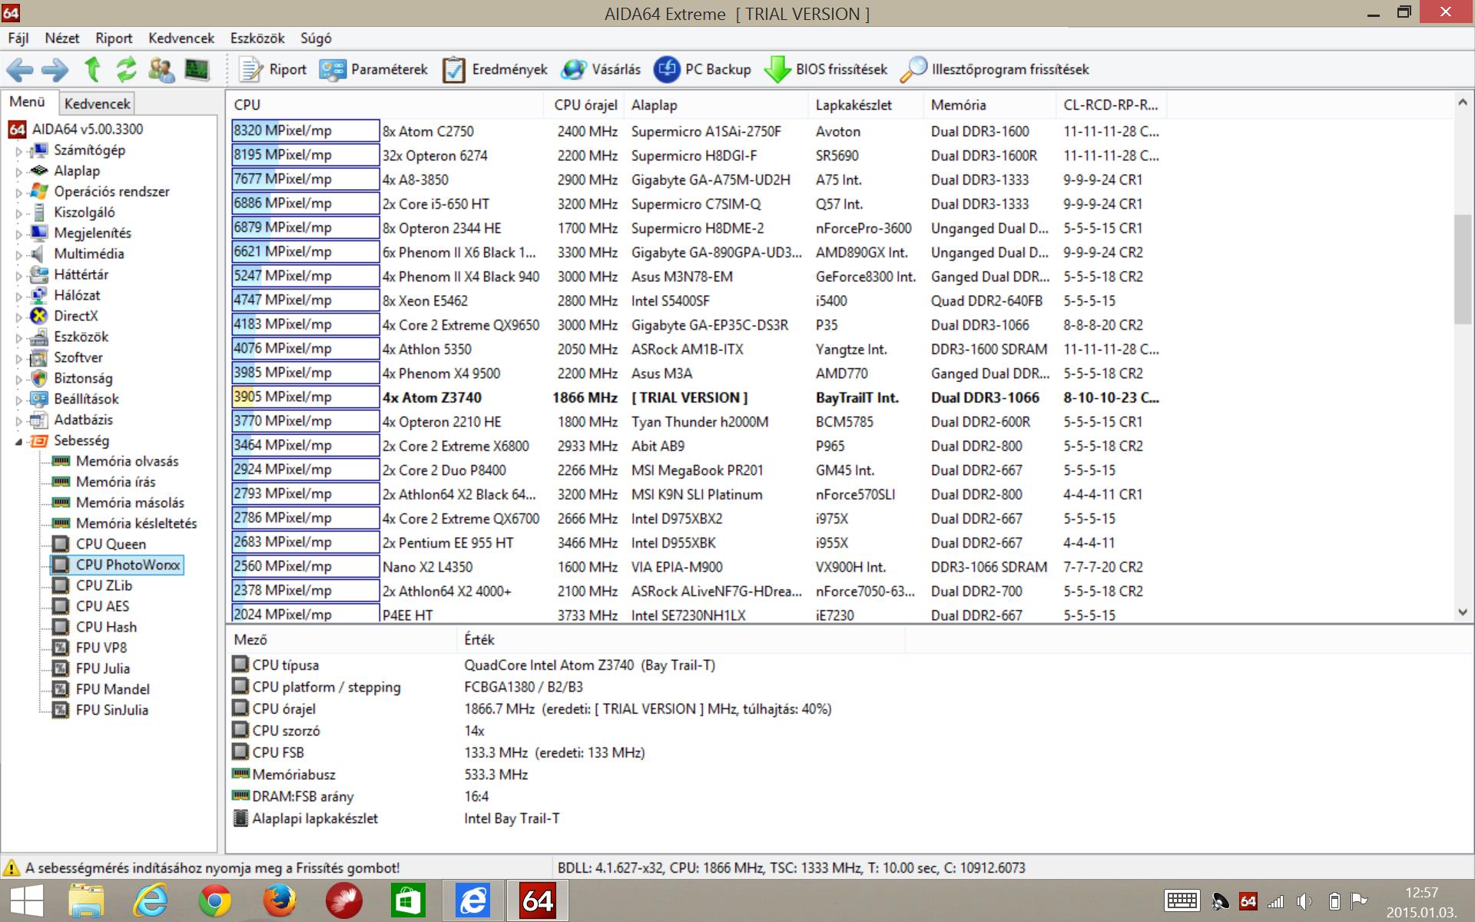Click the back navigation arrow icon
This screenshot has width=1475, height=922.
point(20,70)
